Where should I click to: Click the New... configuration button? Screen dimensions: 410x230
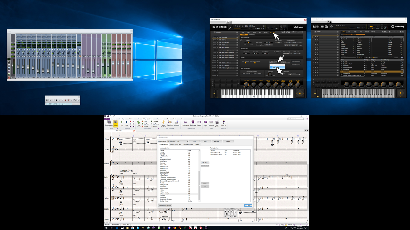[205, 141]
